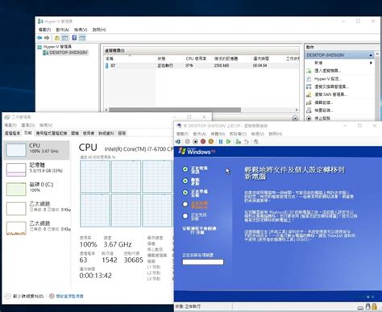Click the keyboard icon in the VM status bar
The width and height of the screenshot is (382, 312).
pos(360,307)
